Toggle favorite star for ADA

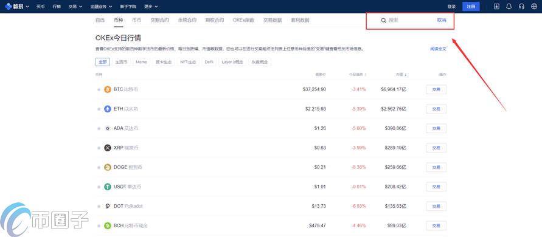[x=99, y=128]
